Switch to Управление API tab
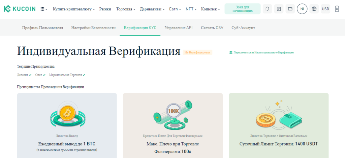 [x=179, y=28]
